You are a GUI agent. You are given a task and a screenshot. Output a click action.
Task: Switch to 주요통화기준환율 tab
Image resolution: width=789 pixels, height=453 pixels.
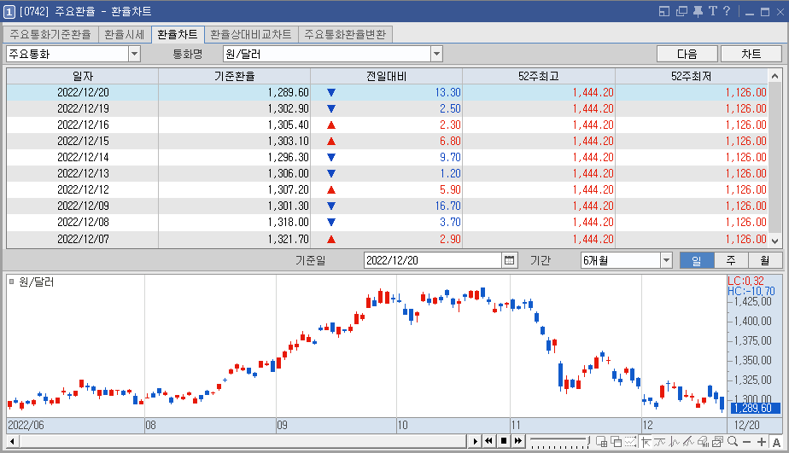(x=50, y=34)
